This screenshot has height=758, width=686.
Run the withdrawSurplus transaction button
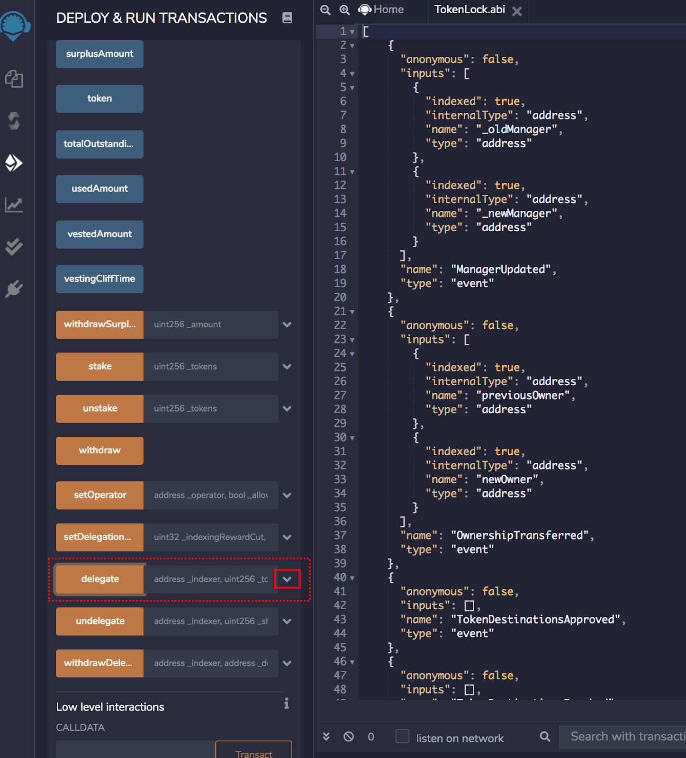click(x=99, y=325)
